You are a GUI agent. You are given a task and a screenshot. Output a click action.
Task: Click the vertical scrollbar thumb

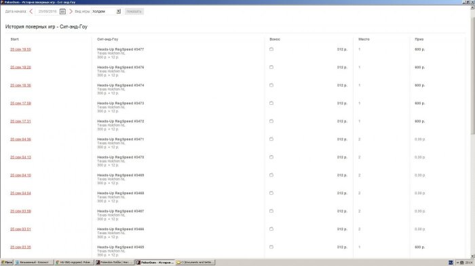(472, 76)
